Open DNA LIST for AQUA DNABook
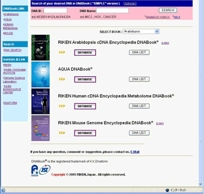204x194 pixels. click(139, 79)
